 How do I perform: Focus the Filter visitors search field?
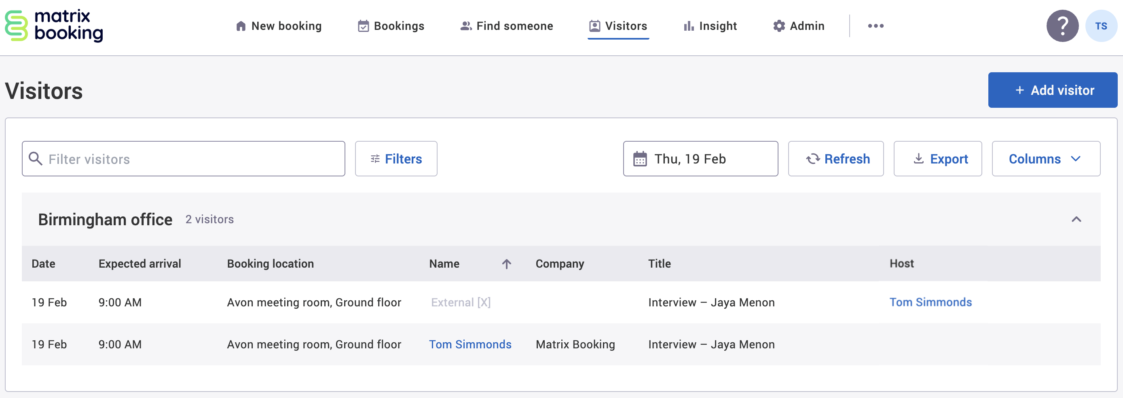[x=192, y=159]
